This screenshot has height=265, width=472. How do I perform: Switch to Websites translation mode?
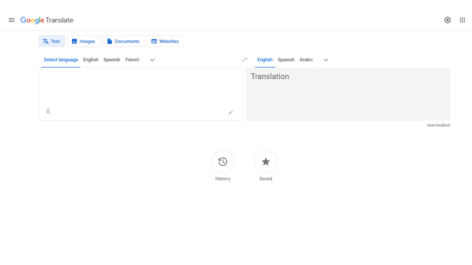pos(165,41)
